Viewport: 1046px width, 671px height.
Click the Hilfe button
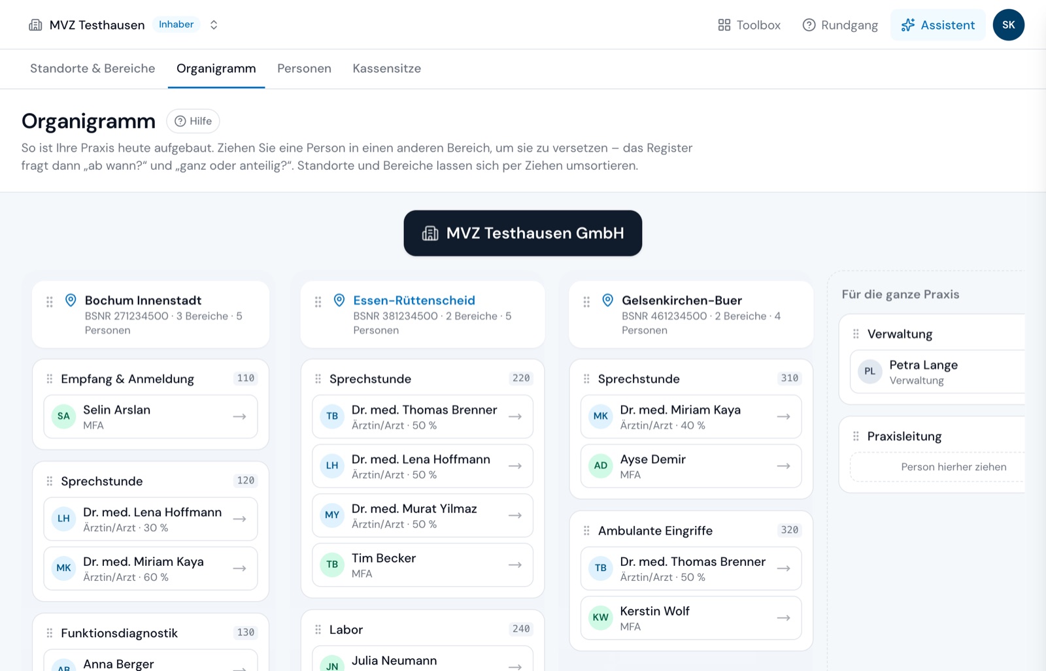click(x=193, y=121)
